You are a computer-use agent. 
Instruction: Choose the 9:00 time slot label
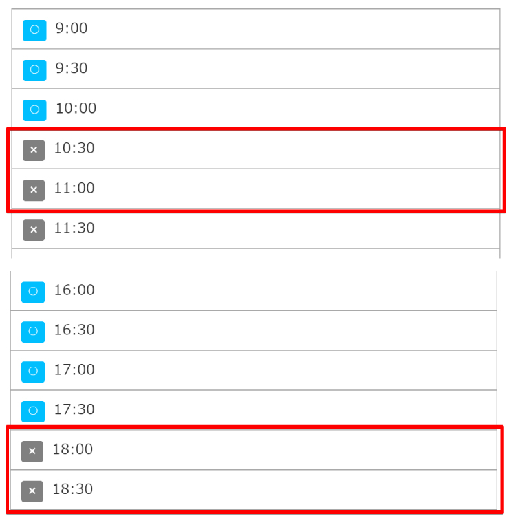(x=72, y=29)
